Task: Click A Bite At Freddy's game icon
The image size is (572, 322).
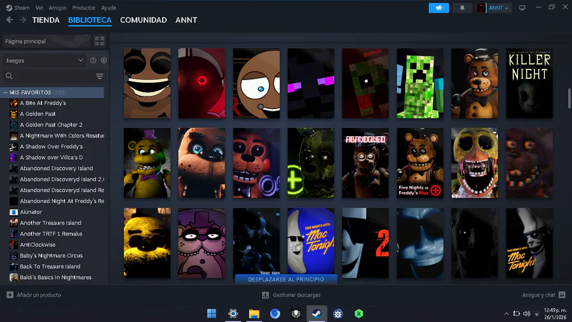Action: [13, 103]
